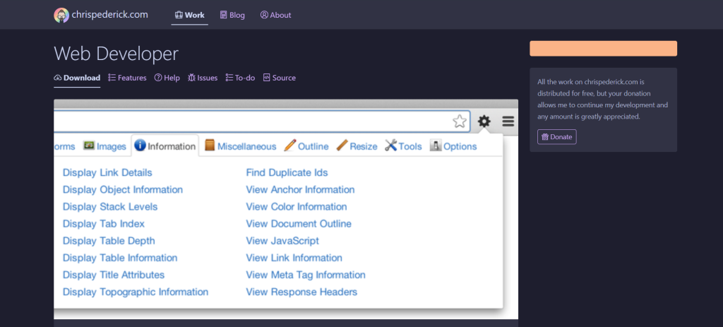Click the To-do checklist icon
This screenshot has width=723, height=327.
[229, 78]
